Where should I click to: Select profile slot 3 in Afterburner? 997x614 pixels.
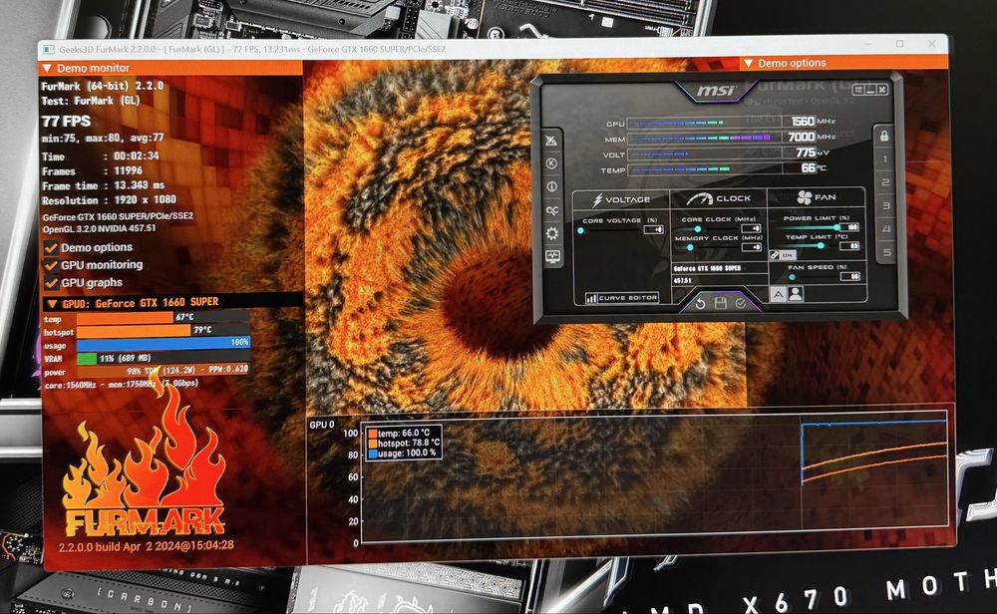(x=885, y=205)
